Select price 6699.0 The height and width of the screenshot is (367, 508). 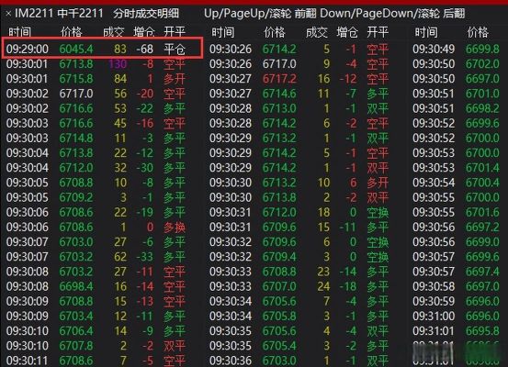482,242
